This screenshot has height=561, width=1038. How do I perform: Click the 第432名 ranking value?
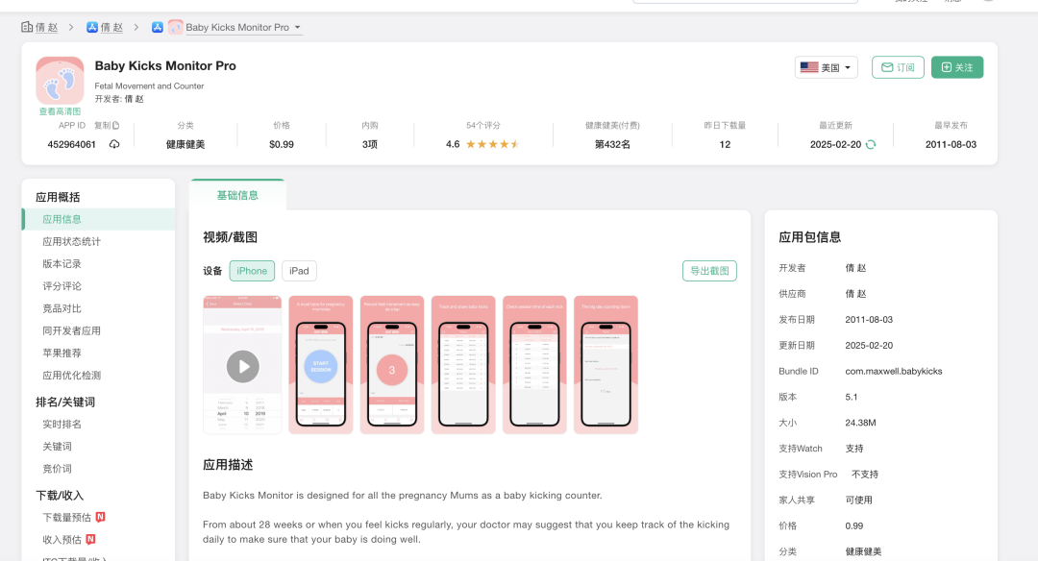pos(612,144)
